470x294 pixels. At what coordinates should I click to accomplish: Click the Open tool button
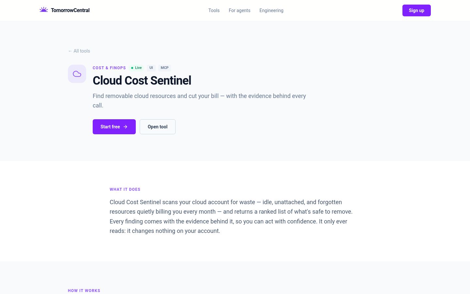[158, 127]
